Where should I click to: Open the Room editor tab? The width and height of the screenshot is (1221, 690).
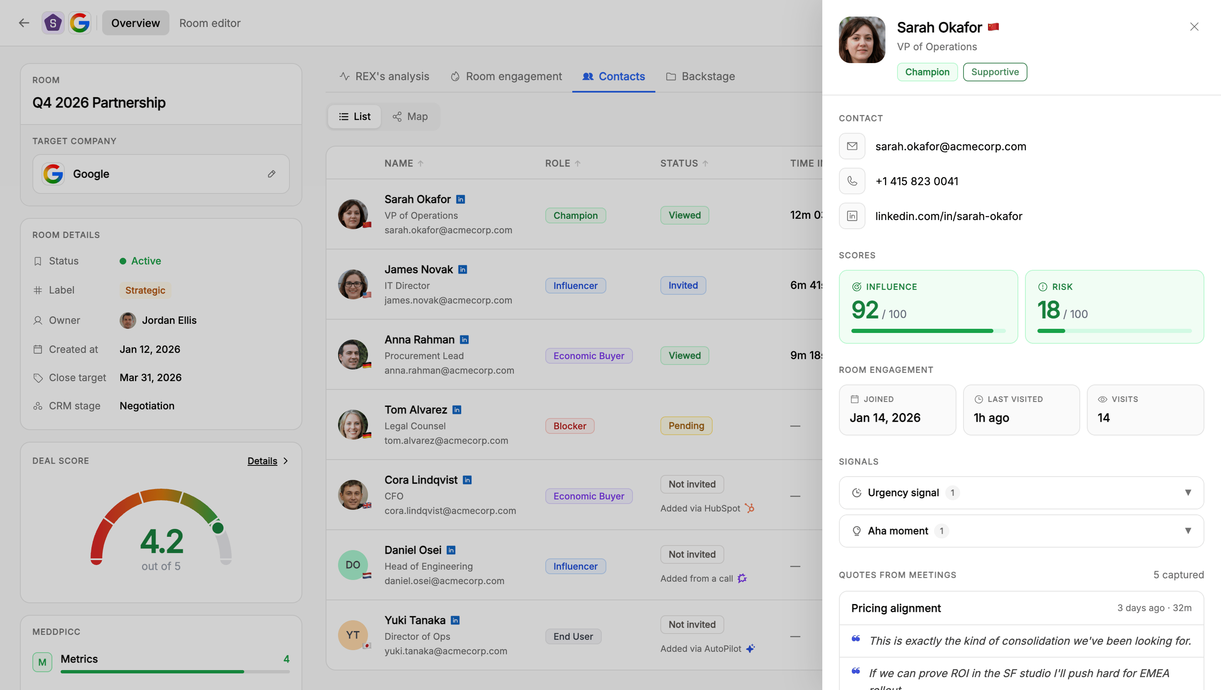tap(209, 23)
